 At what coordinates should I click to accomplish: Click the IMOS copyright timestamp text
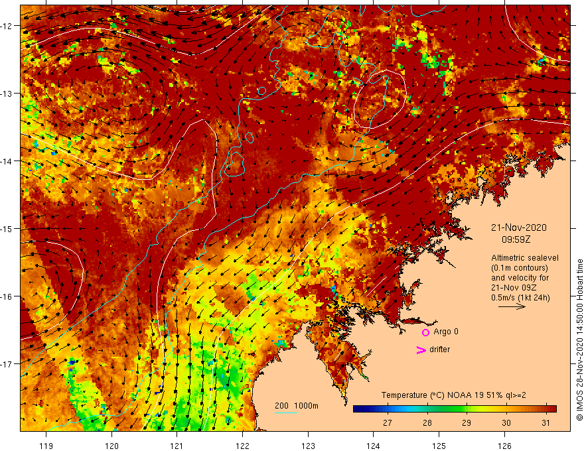pos(579,340)
